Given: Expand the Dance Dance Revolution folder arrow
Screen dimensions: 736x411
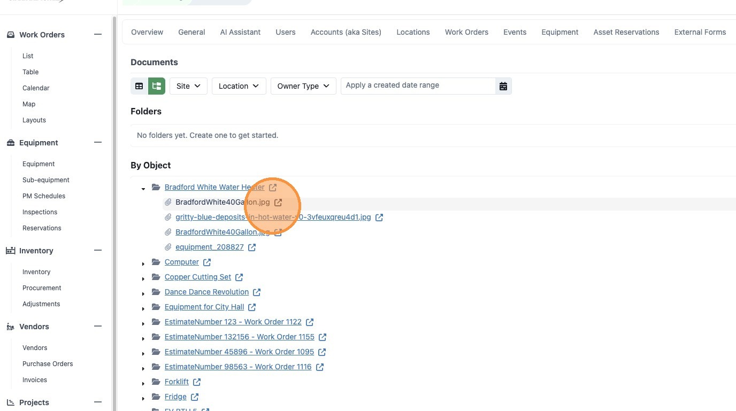Looking at the screenshot, I should pos(143,293).
